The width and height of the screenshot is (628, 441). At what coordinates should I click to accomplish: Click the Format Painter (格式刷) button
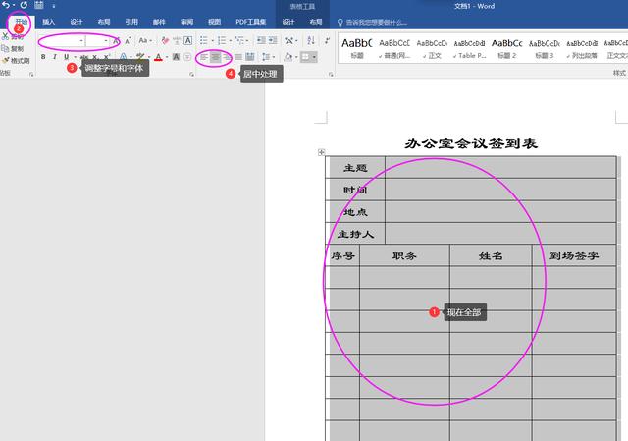click(x=16, y=61)
